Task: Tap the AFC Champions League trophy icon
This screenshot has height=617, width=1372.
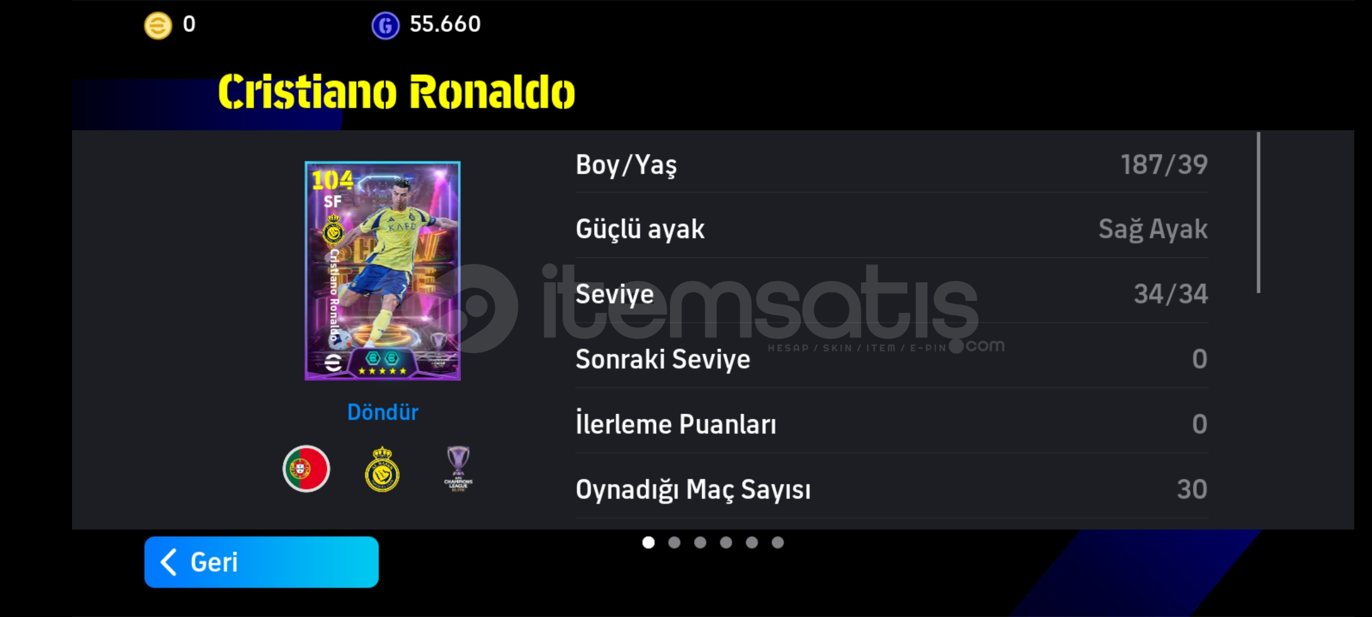Action: coord(458,469)
